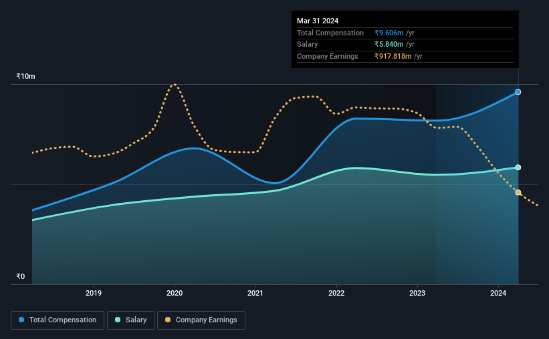Click the Salary tooltip row label
This screenshot has height=339, width=549.
click(x=308, y=45)
